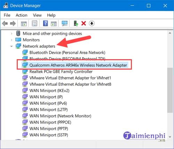The width and height of the screenshot is (174, 149).
Task: Click the Forward arrow toolbar icon
Action: (x=13, y=23)
